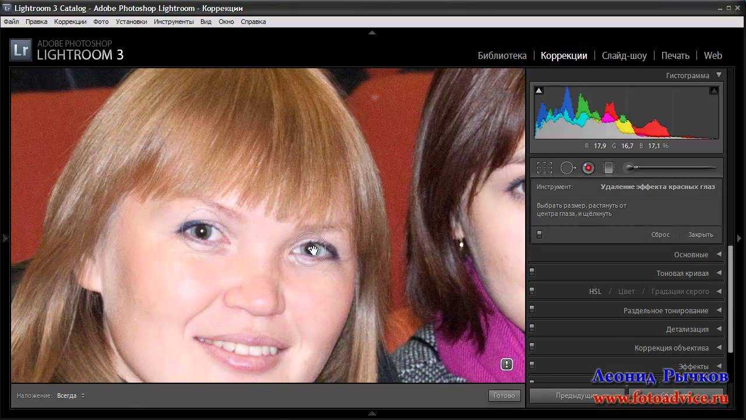Toggle HSL panel on/off switch
746x420 pixels.
pos(532,290)
